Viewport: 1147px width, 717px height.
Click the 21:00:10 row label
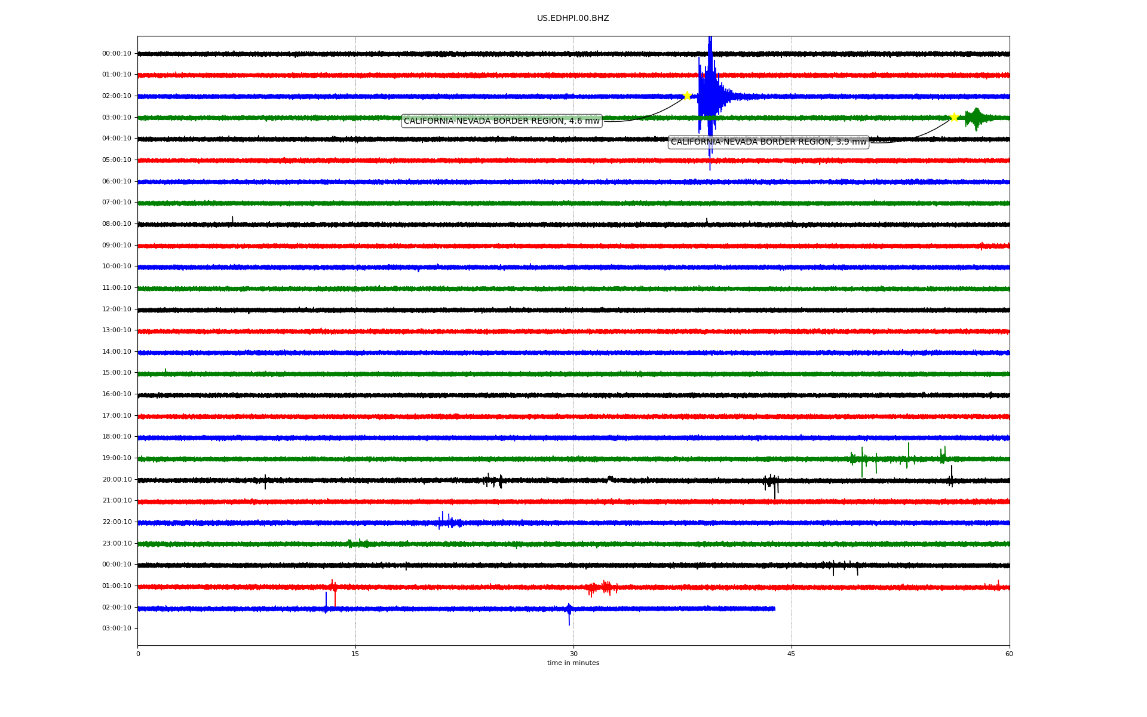pos(116,501)
